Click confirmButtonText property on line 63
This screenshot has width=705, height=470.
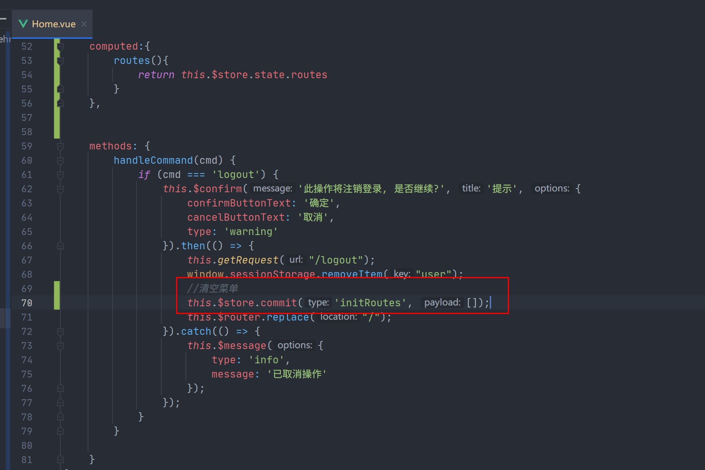point(239,203)
